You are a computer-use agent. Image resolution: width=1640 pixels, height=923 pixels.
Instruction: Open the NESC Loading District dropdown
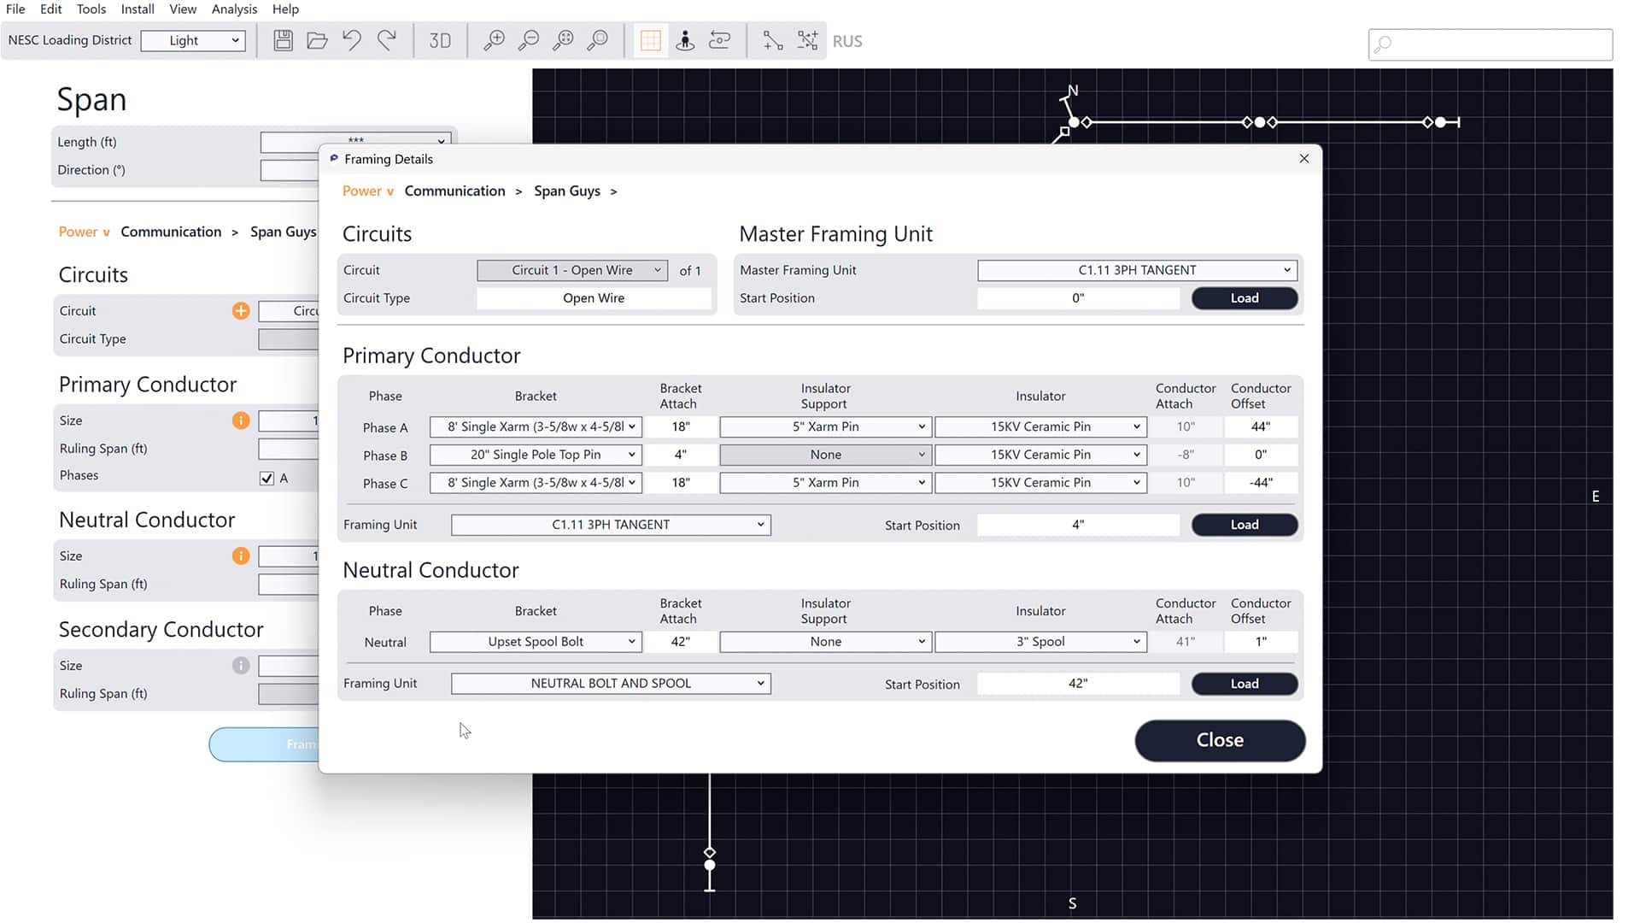(x=193, y=40)
